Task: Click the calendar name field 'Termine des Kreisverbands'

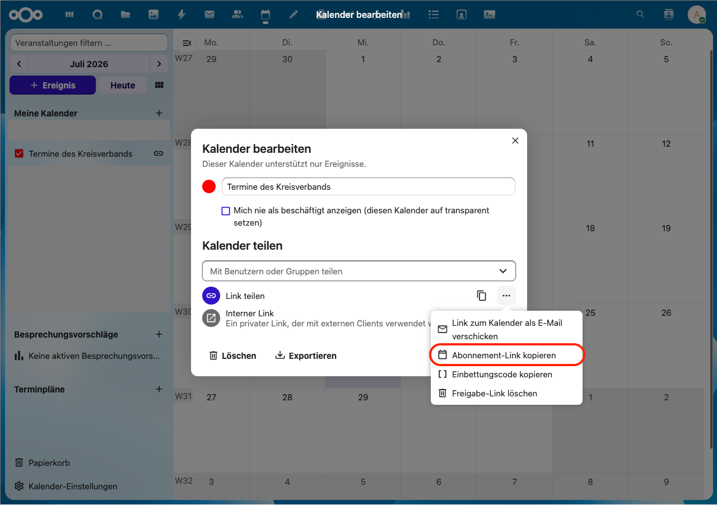Action: click(369, 186)
